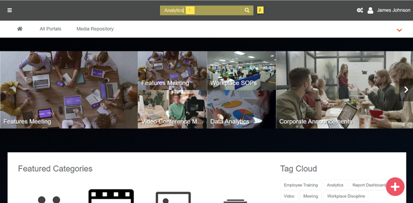Choose the Workplace Discipline tag
This screenshot has width=413, height=203.
346,196
